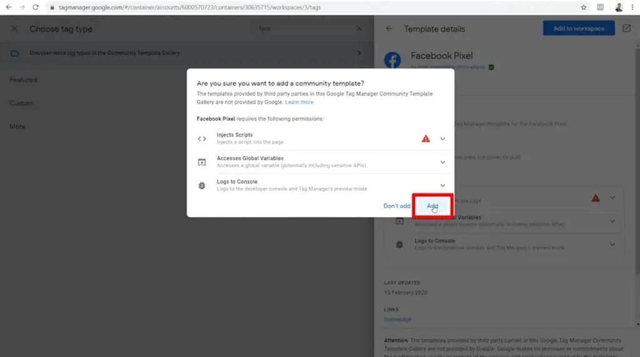Image resolution: width=640 pixels, height=357 pixels.
Task: Select the More section
Action: point(17,127)
